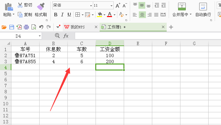This screenshot has height=125, width=221.
Task: Click the Cut (剪切) scissors icon
Action: coord(20,5)
